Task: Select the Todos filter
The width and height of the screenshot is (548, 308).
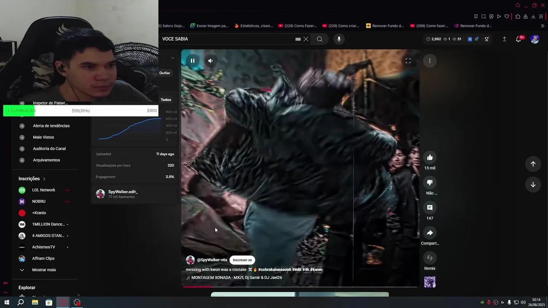Action: coord(166,100)
